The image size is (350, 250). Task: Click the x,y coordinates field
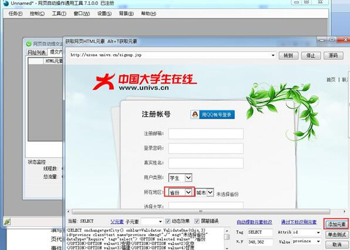click(260, 242)
